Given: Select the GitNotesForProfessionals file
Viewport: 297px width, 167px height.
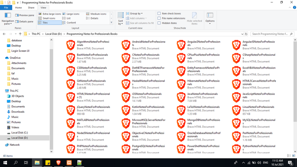Looking at the screenshot, I should 88,84.
